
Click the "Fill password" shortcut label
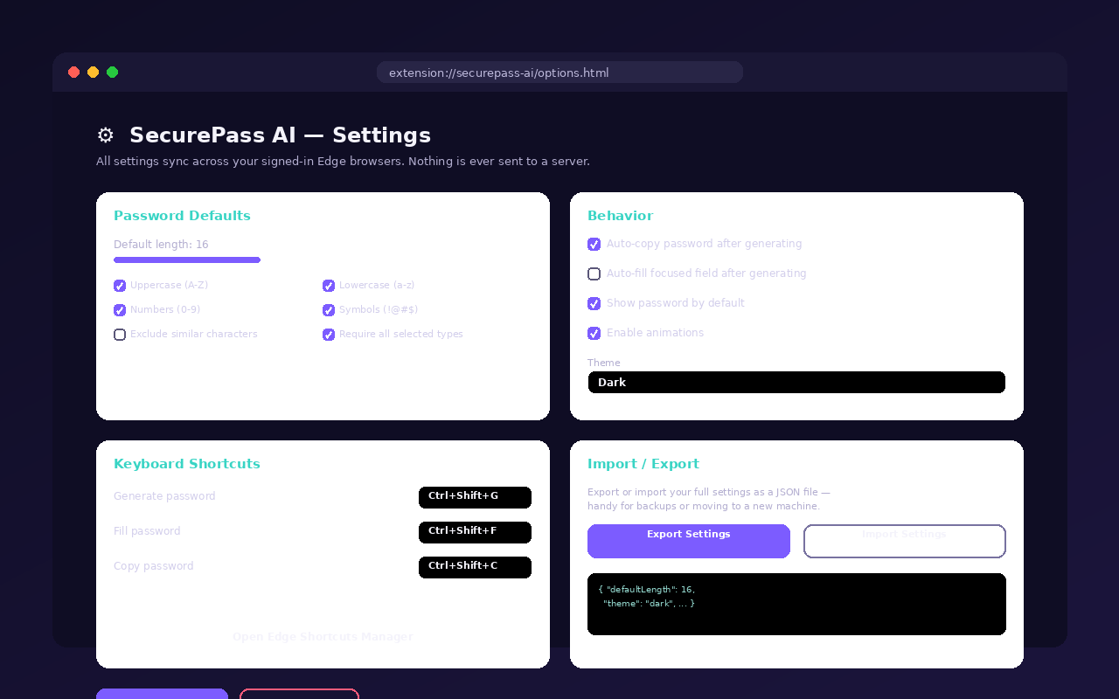click(x=147, y=531)
